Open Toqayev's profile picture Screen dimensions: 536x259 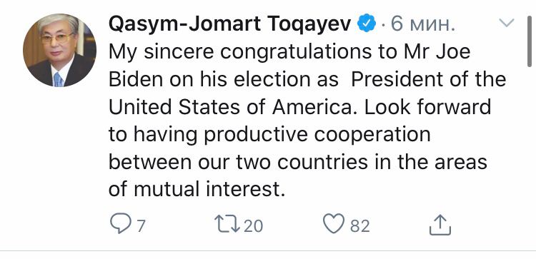[x=59, y=50]
